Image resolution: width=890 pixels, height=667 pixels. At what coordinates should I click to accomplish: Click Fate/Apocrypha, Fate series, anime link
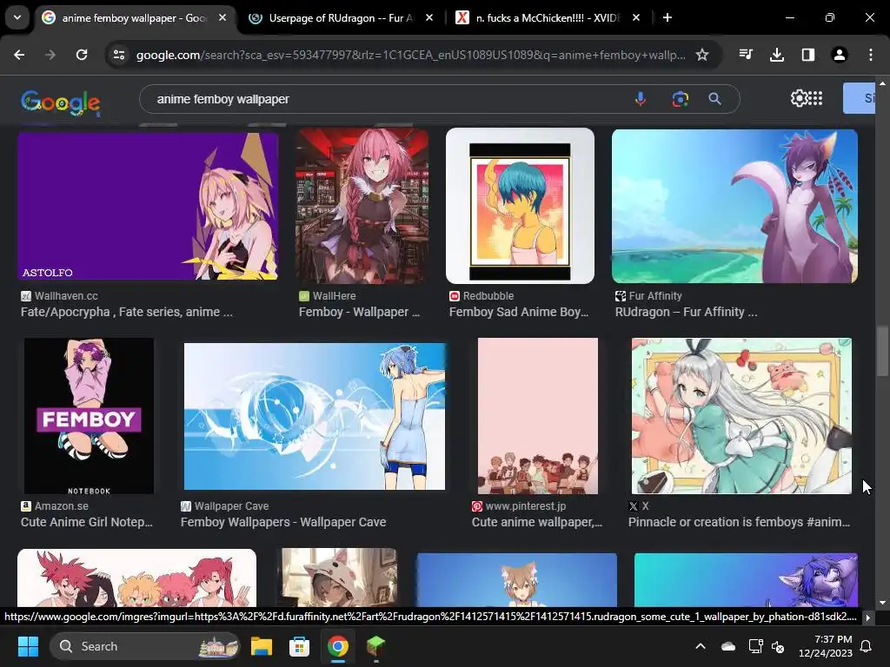click(127, 312)
